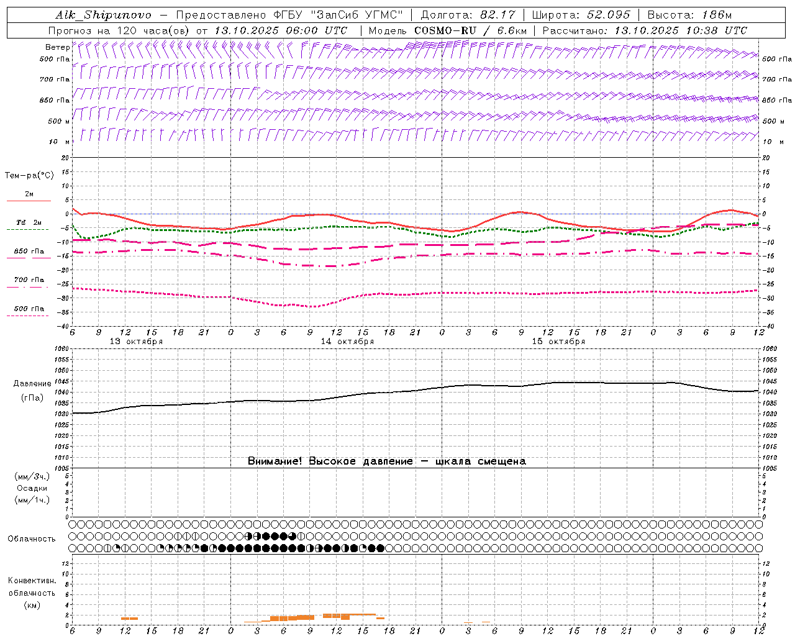Click the black pressure curve line

tap(415, 391)
